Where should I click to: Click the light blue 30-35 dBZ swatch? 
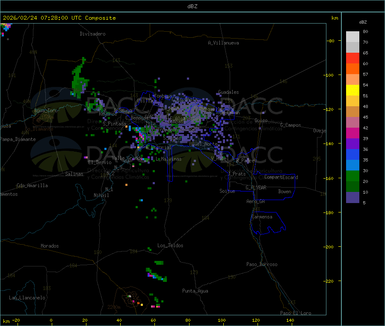pyautogui.click(x=352, y=165)
